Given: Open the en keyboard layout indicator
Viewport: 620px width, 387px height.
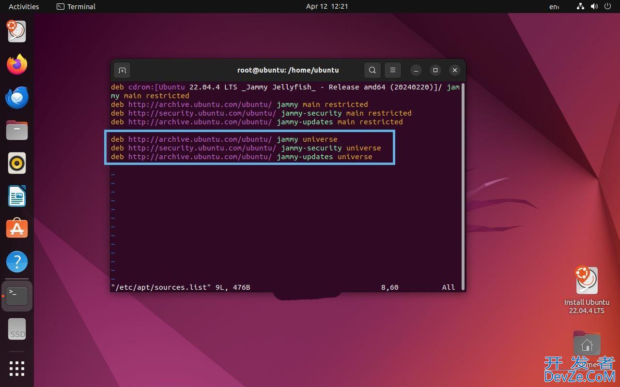Looking at the screenshot, I should [x=554, y=7].
